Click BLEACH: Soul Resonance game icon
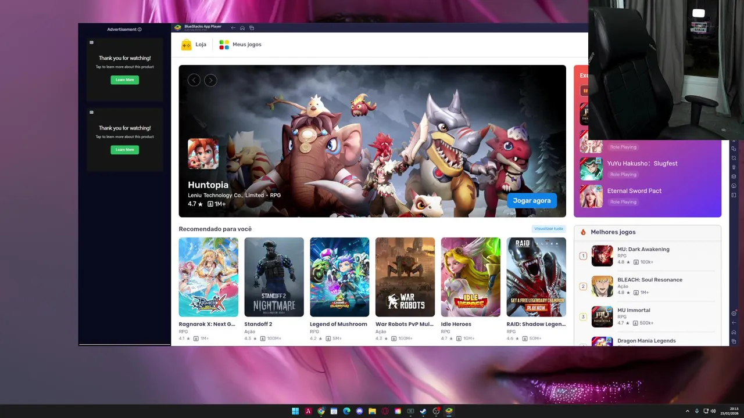Screen dimensions: 744x418 coord(602,286)
